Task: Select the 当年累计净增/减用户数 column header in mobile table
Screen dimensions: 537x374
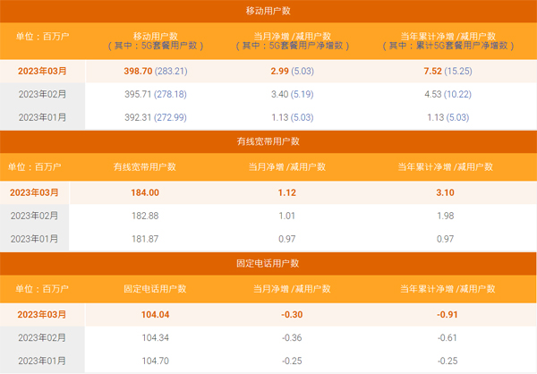Action: (x=446, y=38)
